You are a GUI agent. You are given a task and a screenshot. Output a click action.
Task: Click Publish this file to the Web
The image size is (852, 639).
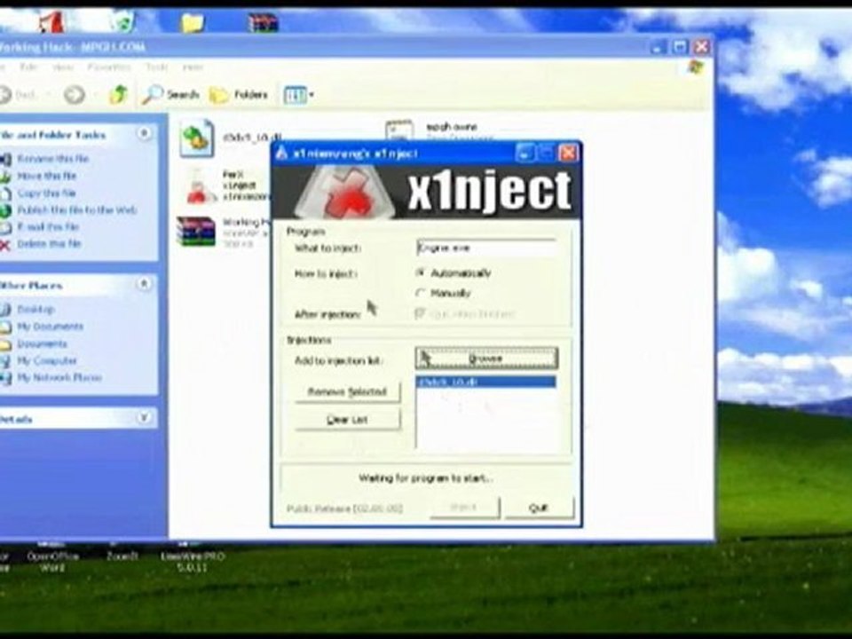click(77, 209)
